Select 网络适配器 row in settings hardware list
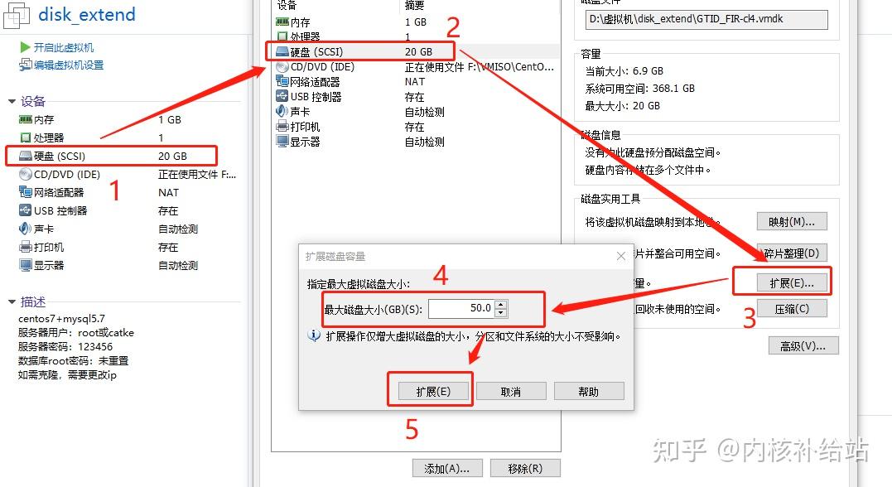 415,81
